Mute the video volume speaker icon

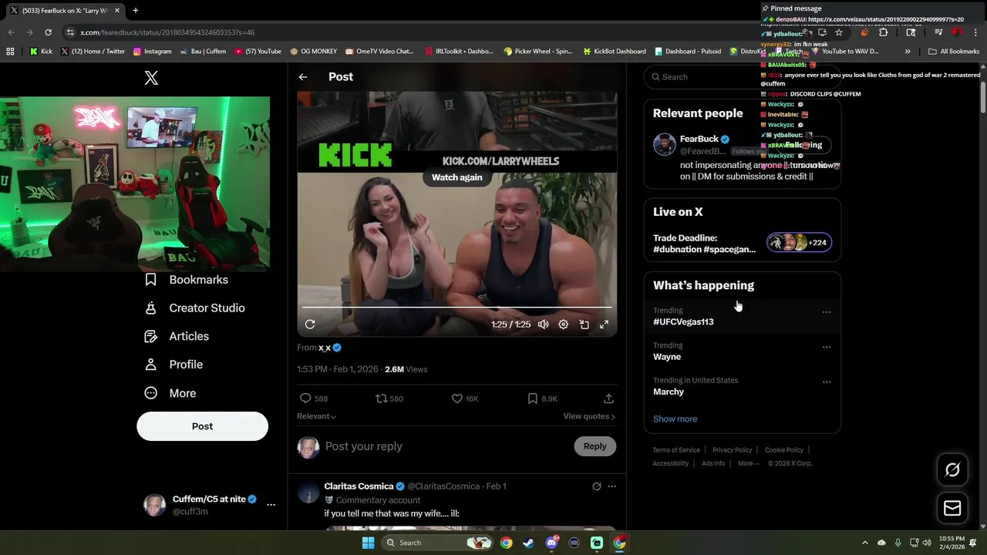[544, 325]
